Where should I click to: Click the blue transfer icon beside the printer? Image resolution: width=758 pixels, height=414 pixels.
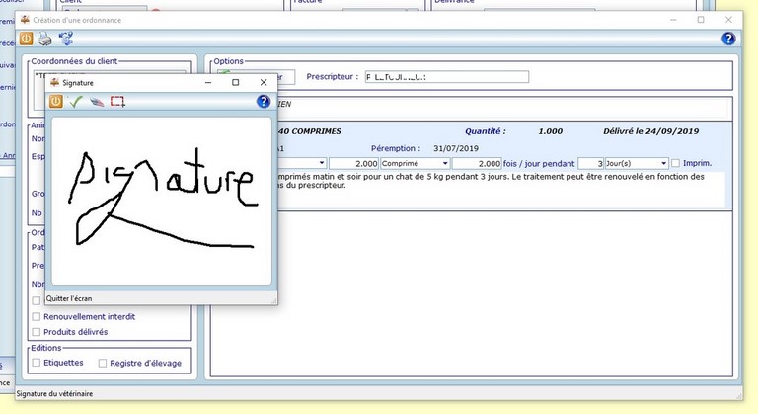coord(66,40)
